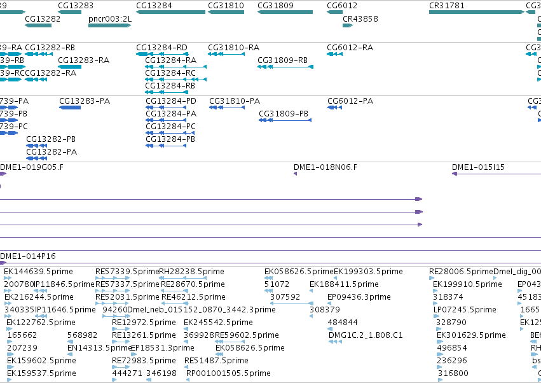Click transcript CG13282-RA label
Image resolution: width=541 pixels, height=383 pixels.
(51, 73)
